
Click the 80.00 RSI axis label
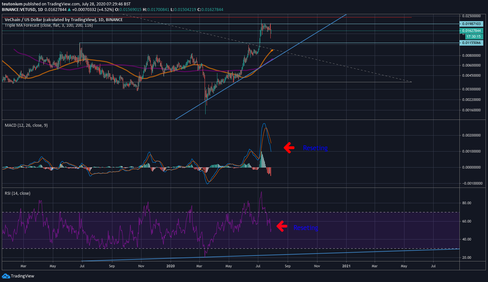[467, 203]
